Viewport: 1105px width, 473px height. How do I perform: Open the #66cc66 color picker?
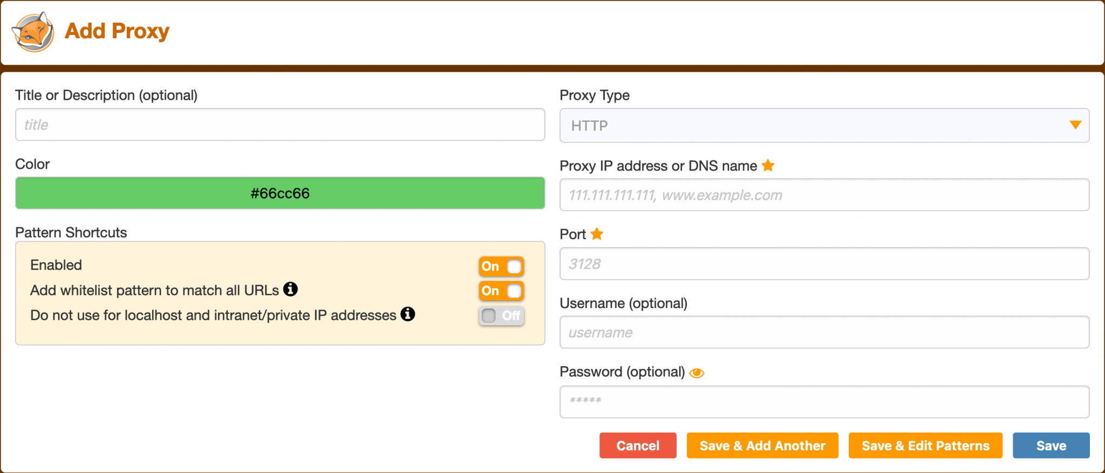point(279,193)
